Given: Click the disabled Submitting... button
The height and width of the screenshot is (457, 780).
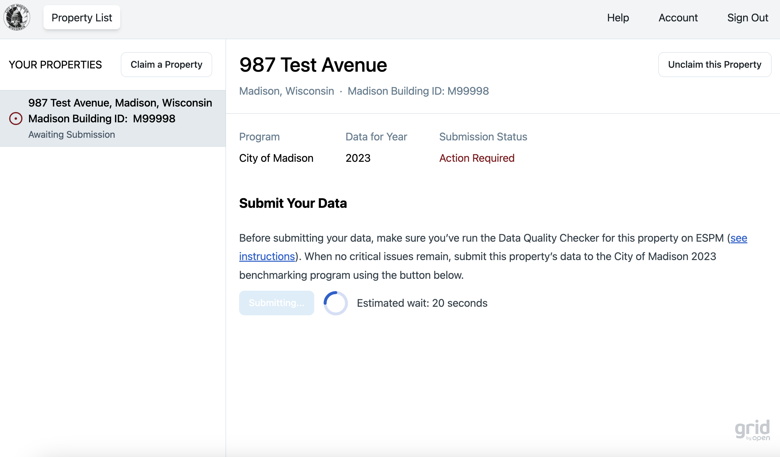Looking at the screenshot, I should [276, 303].
